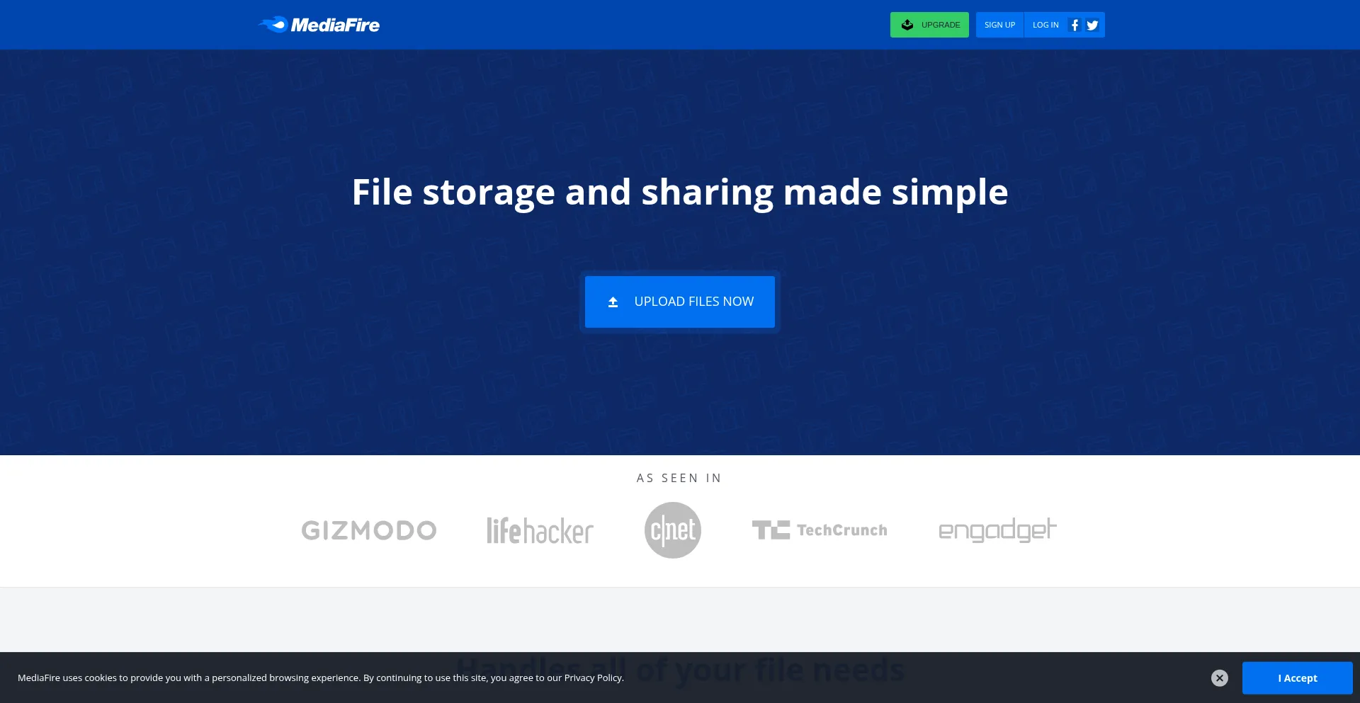This screenshot has width=1360, height=703.
Task: Click the Twitter bird icon
Action: coord(1092,25)
